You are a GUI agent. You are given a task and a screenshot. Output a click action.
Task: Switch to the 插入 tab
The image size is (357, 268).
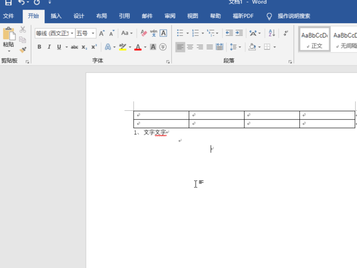tap(56, 16)
